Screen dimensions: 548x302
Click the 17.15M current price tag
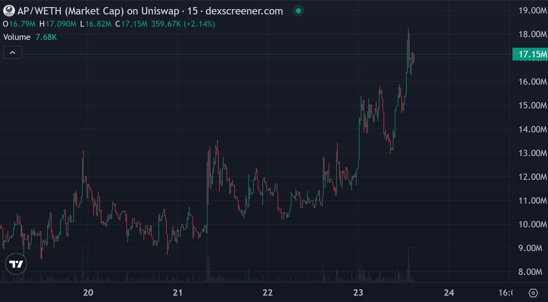530,55
